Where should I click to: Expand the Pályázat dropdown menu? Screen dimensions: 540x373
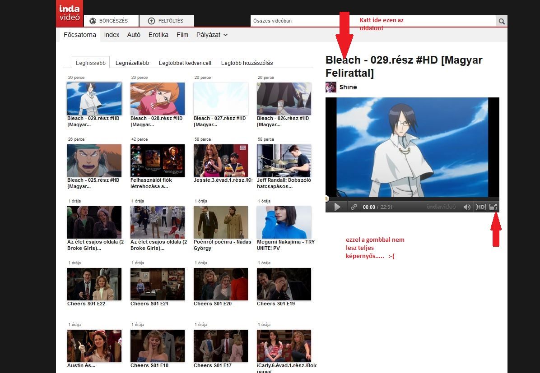[212, 35]
